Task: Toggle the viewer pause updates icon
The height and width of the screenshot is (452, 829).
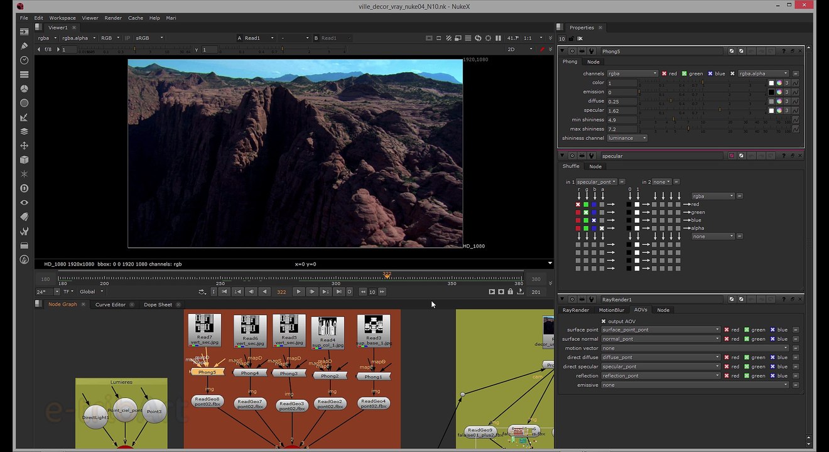Action: point(498,38)
